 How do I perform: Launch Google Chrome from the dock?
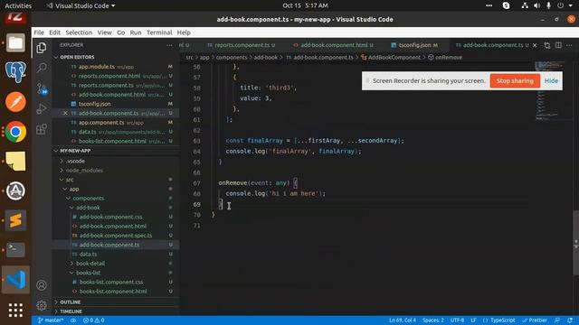click(x=15, y=132)
